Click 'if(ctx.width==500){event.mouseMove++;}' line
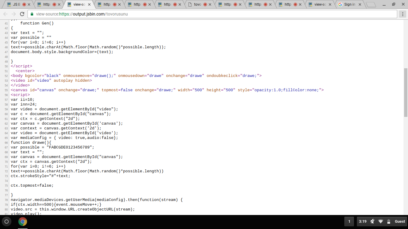Viewport: 408px width, 229px height. [x=56, y=205]
